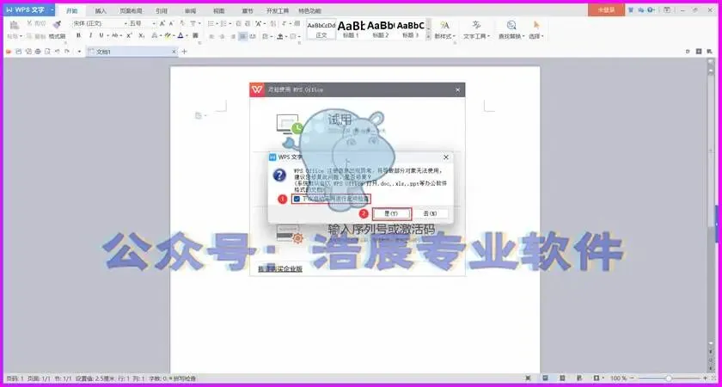Click the 是(Y) button in the dialog
This screenshot has width=722, height=387.
point(391,214)
